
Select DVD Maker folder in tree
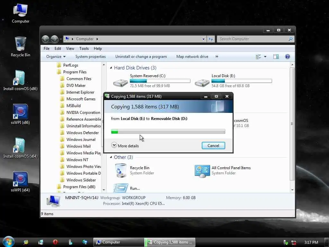click(76, 85)
